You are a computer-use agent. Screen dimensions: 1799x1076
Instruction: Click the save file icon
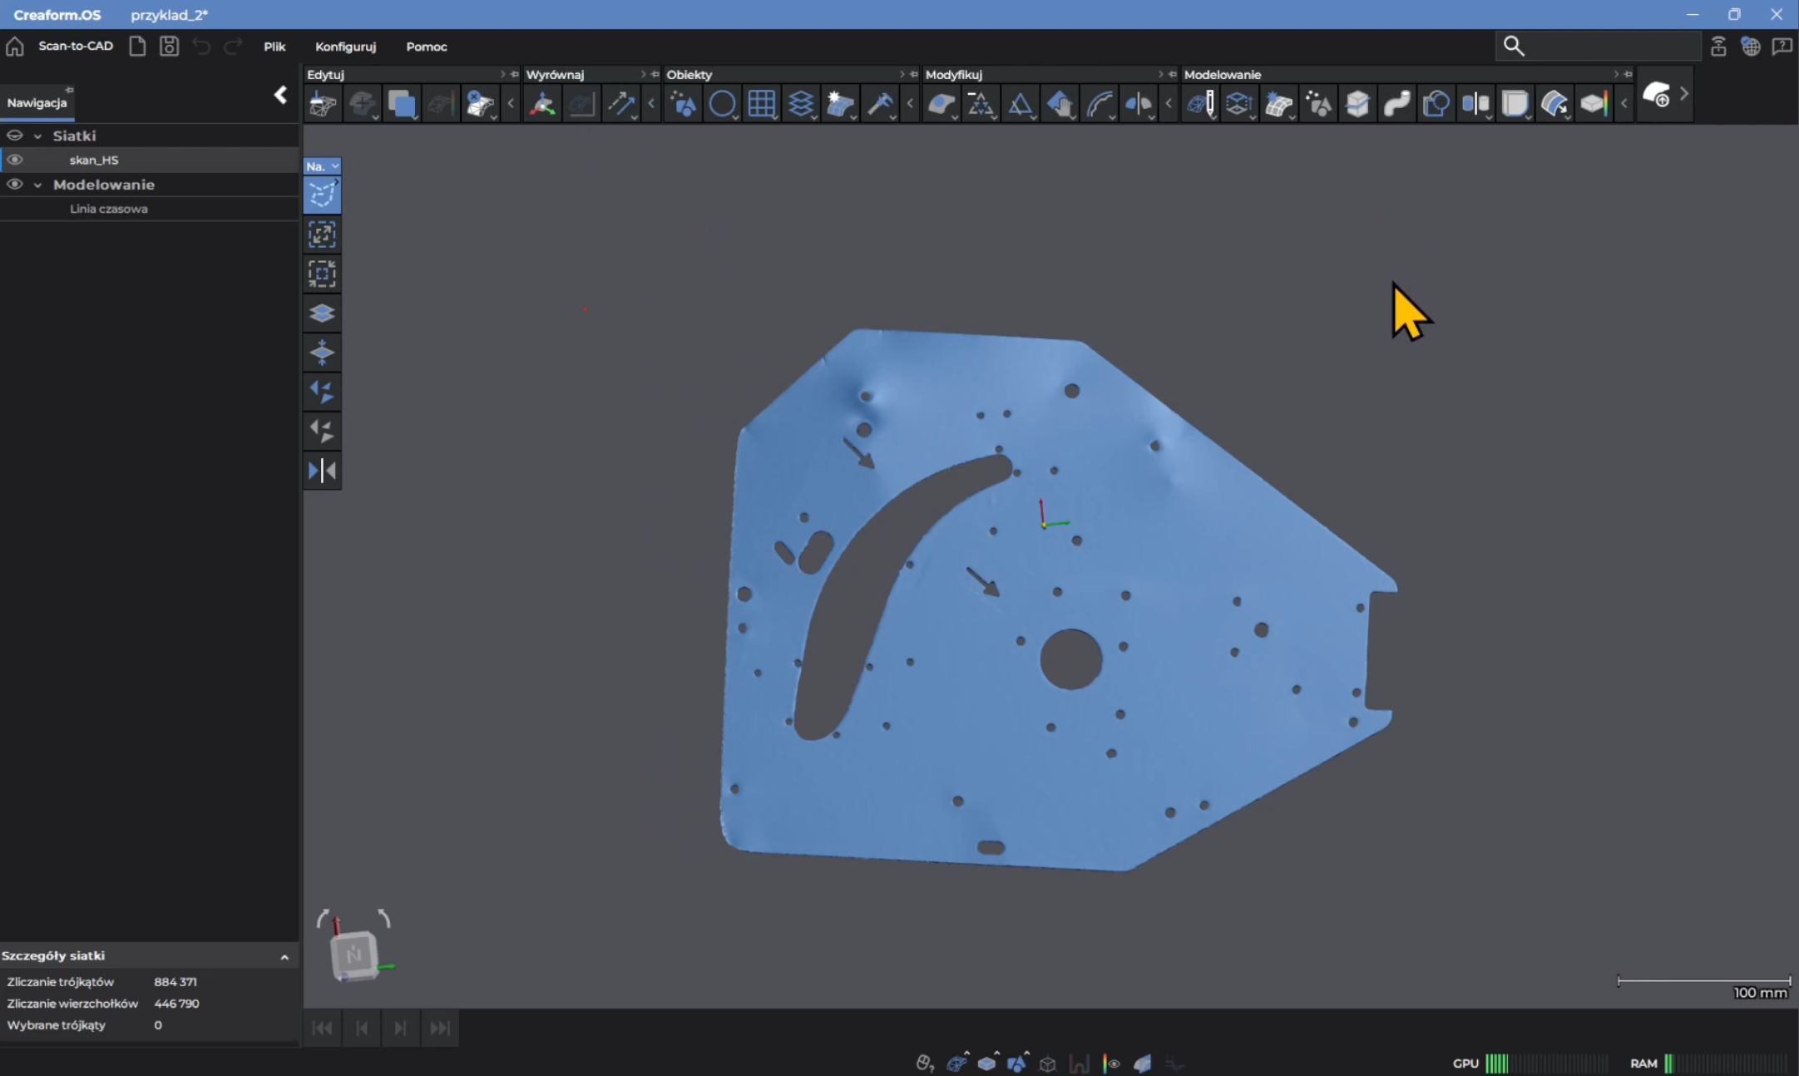coord(169,46)
